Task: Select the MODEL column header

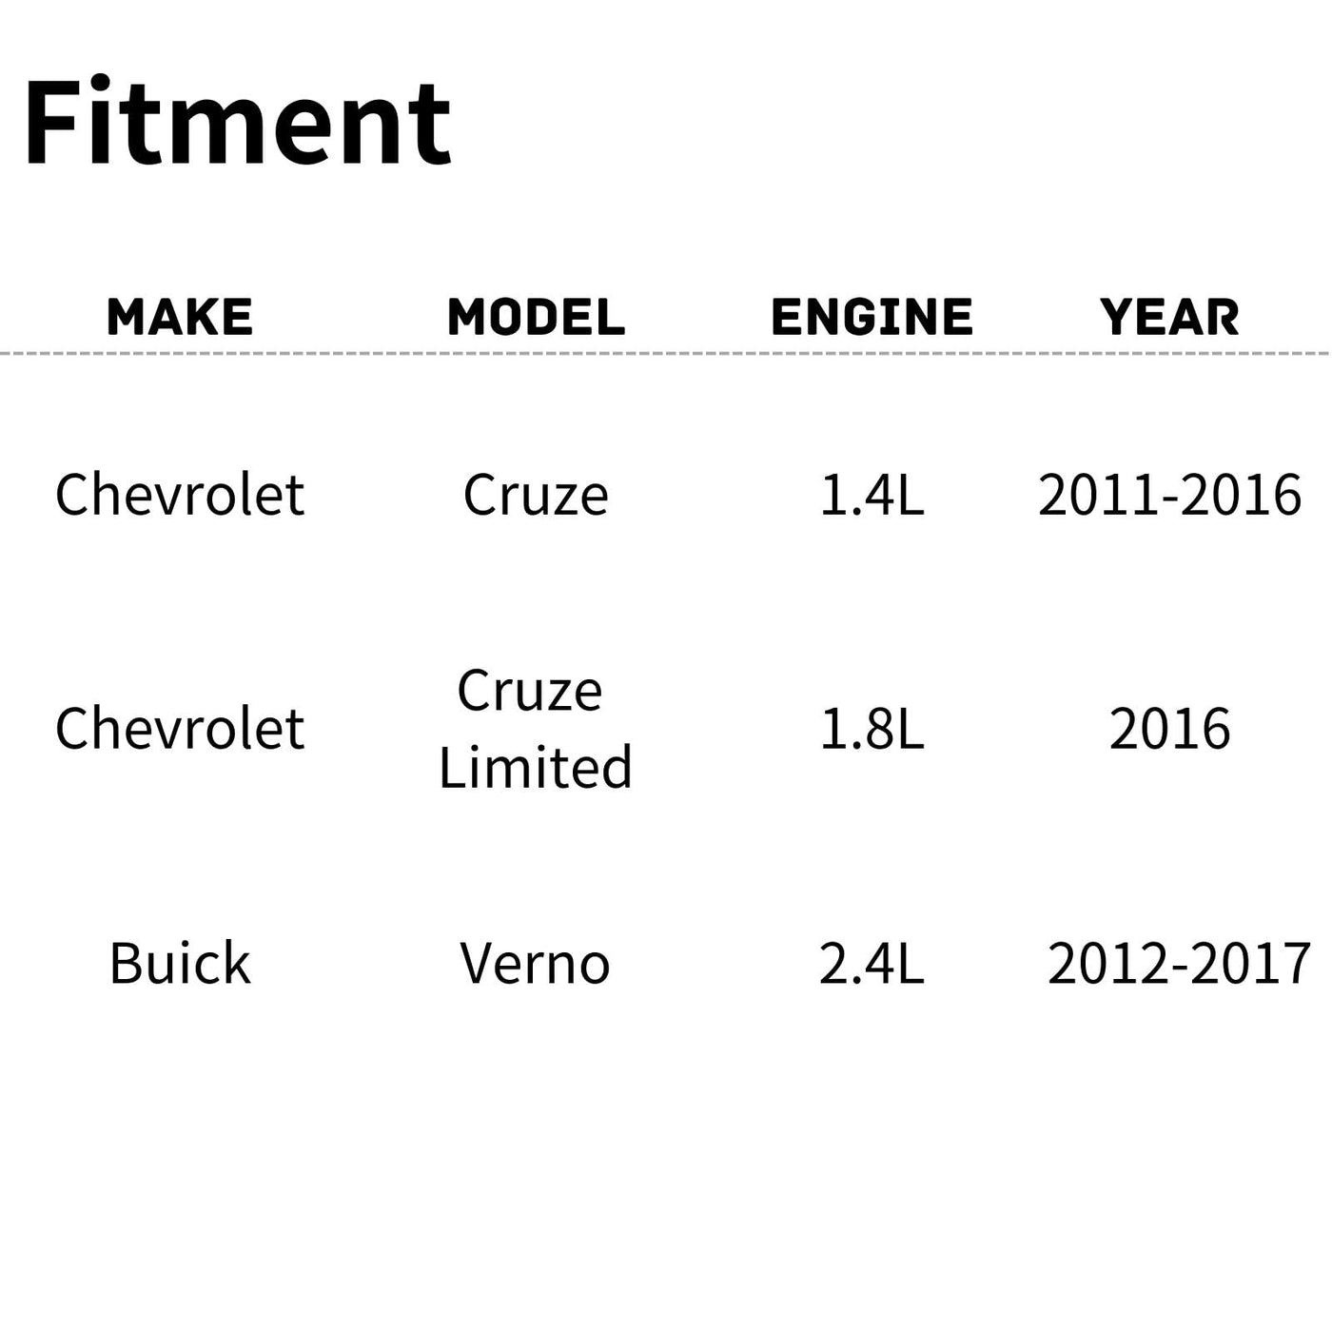Action: 536,317
